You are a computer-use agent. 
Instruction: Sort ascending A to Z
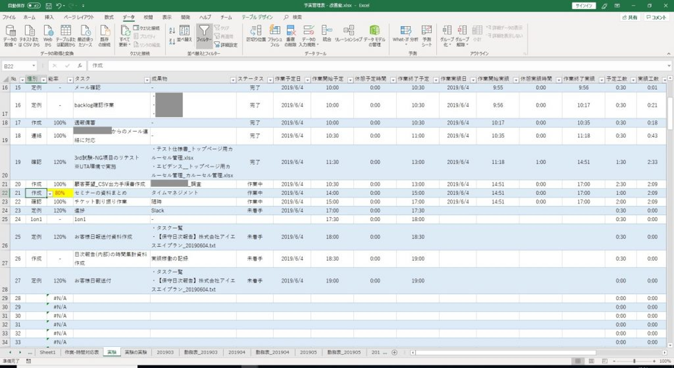(x=172, y=30)
